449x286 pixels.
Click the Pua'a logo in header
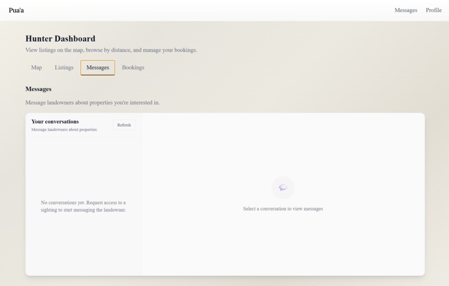point(16,11)
